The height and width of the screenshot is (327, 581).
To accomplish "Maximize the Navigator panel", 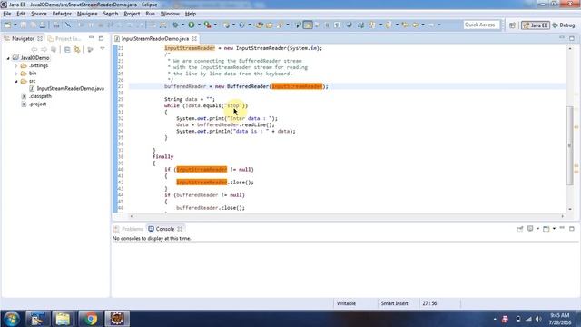I will [101, 38].
